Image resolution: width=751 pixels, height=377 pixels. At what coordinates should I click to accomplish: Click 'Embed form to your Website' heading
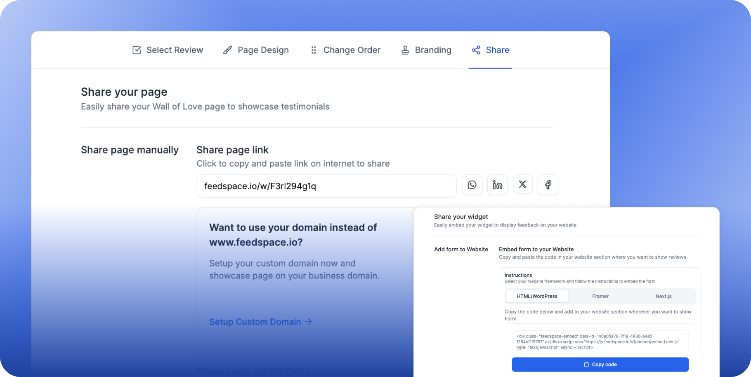click(536, 249)
